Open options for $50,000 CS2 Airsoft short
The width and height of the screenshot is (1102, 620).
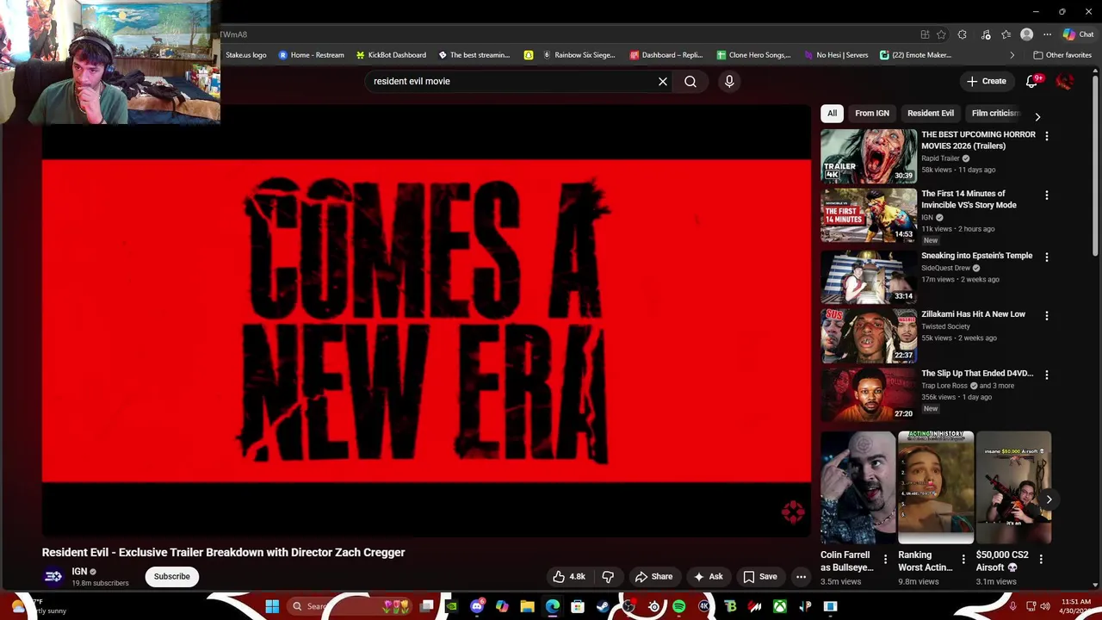pos(1041,560)
